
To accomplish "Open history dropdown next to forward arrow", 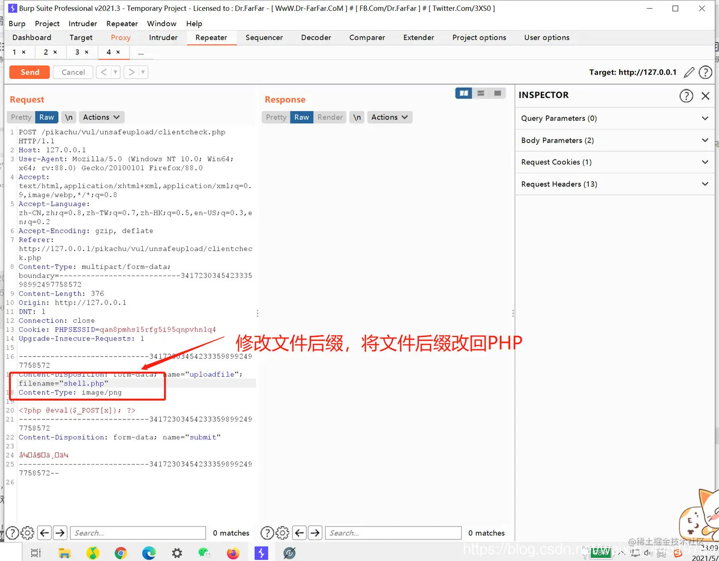I will tap(143, 72).
